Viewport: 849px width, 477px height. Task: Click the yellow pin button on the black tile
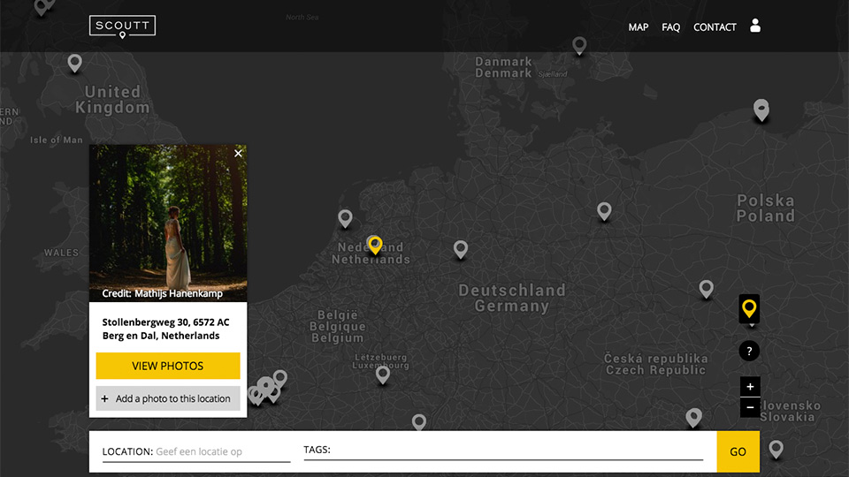coord(749,309)
